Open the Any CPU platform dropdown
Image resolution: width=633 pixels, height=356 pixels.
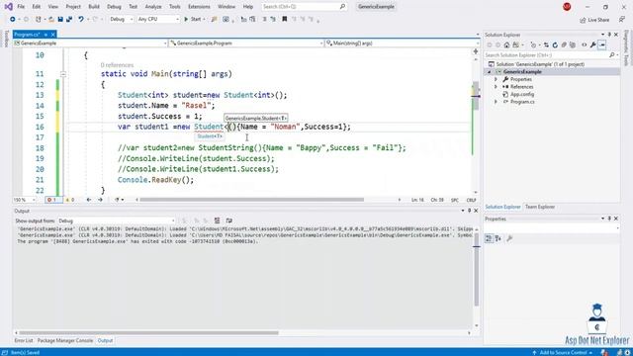158,19
